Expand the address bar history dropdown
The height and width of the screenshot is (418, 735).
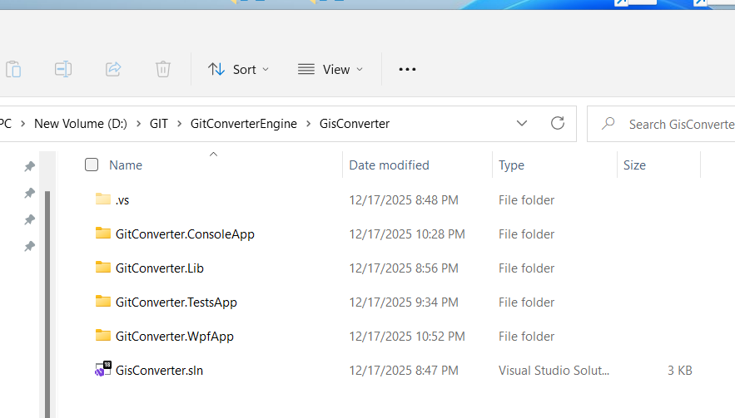pos(522,124)
